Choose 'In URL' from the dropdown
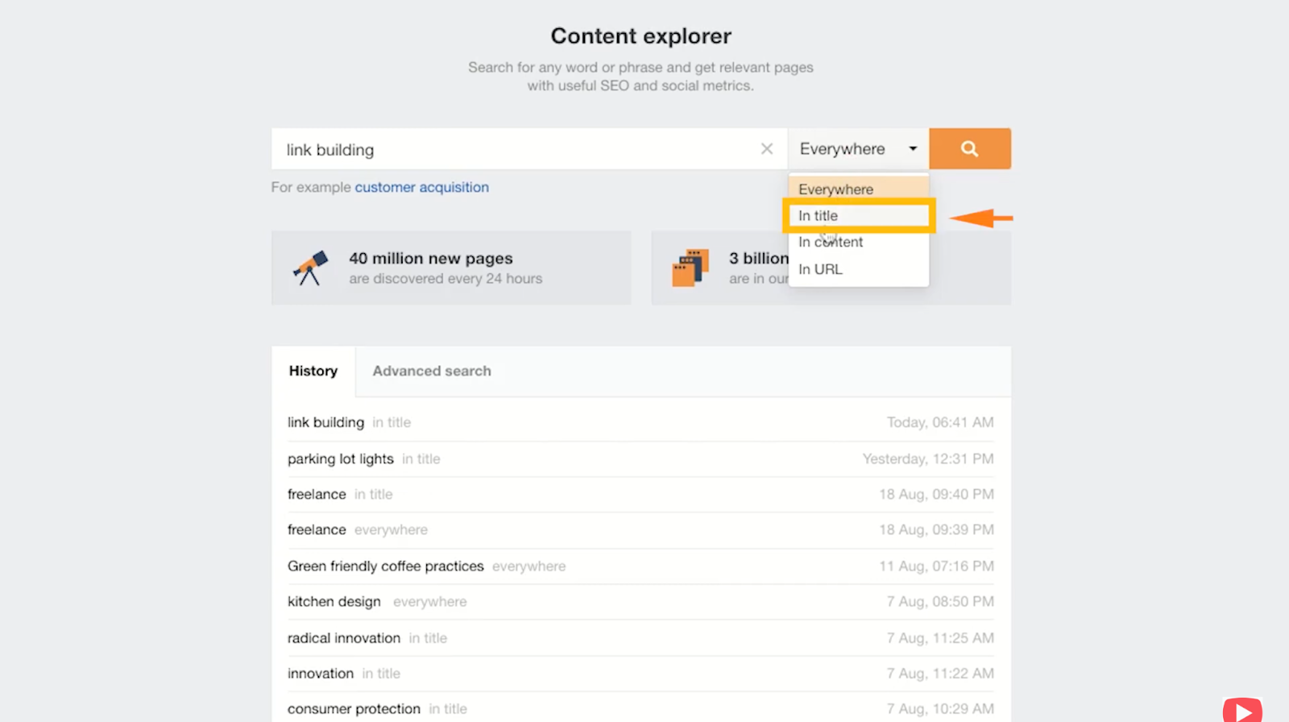Viewport: 1289px width, 722px height. (x=820, y=269)
